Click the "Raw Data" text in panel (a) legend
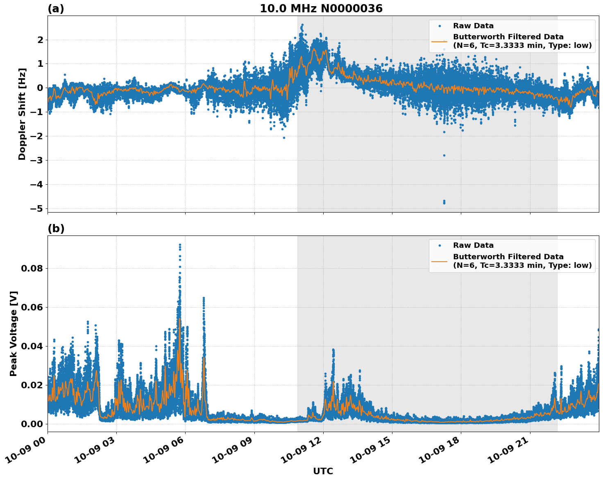Viewport: 603px width, 480px height. [473, 26]
